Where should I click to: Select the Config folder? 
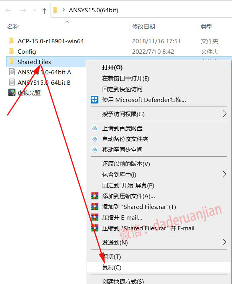tap(27, 52)
